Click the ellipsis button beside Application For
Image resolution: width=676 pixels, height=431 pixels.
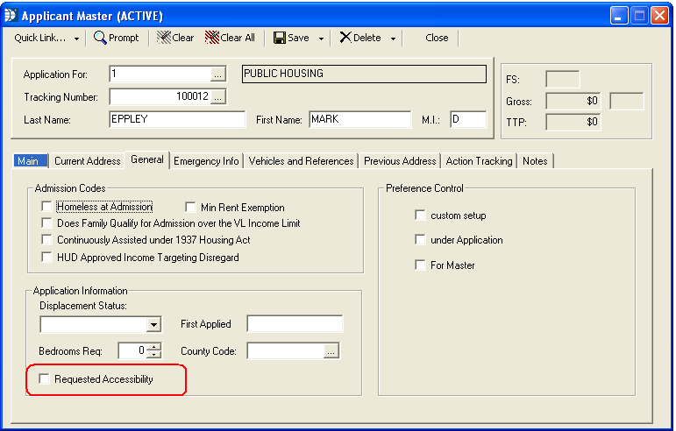[x=218, y=74]
